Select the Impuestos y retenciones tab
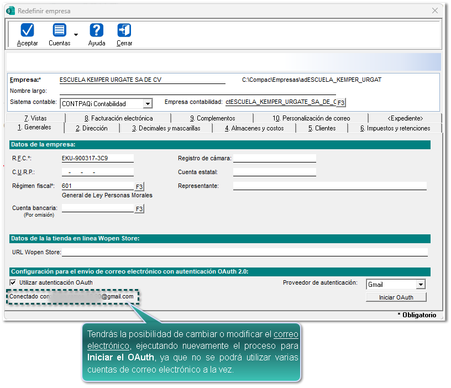 pyautogui.click(x=395, y=128)
